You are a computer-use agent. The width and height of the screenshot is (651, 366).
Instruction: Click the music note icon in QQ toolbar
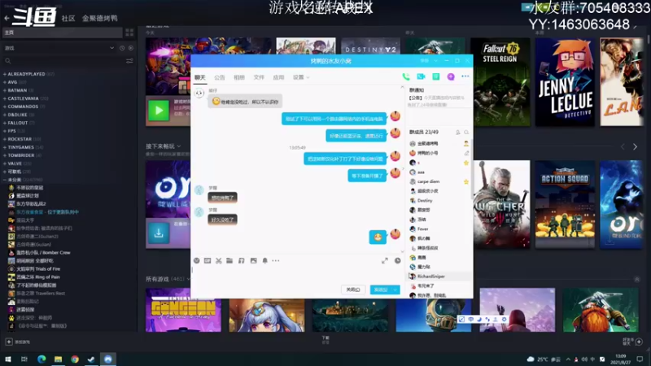click(x=241, y=260)
